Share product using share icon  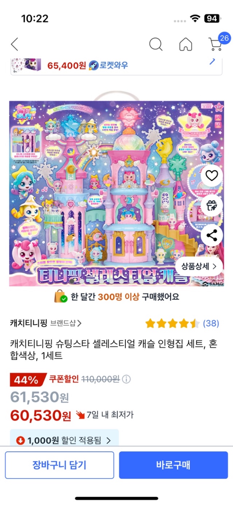click(212, 235)
